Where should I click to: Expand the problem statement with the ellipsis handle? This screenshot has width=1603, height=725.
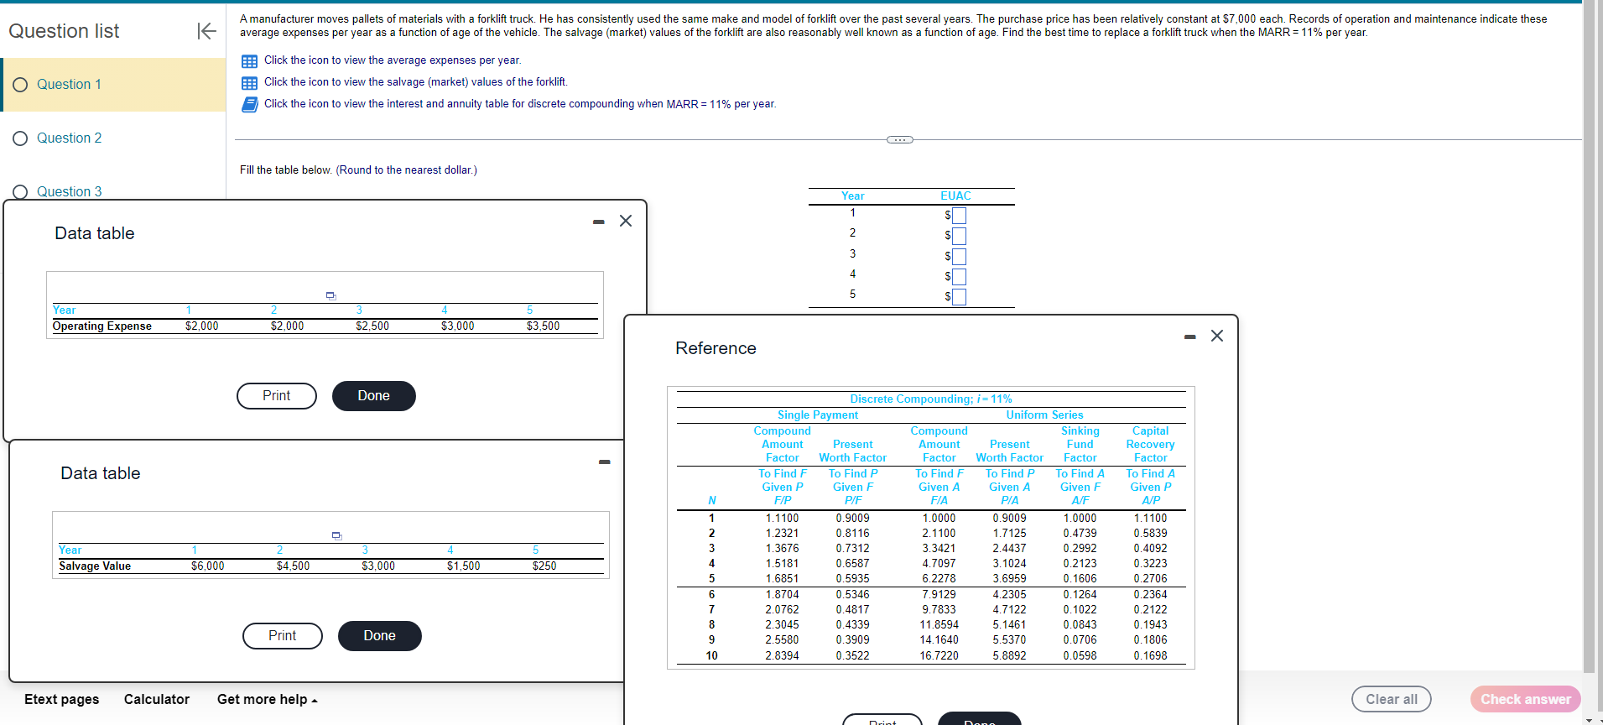[x=900, y=139]
